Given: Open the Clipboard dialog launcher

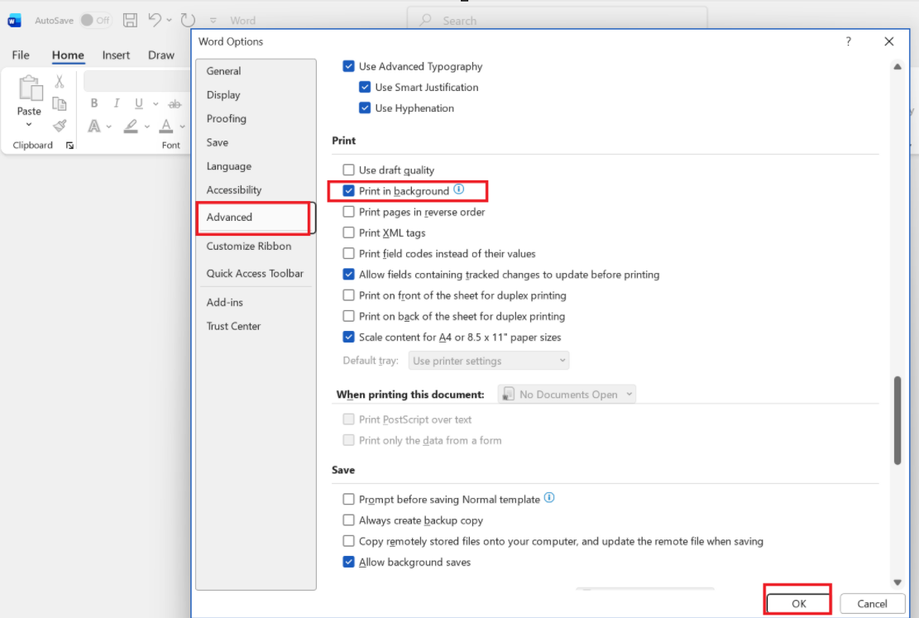Looking at the screenshot, I should 69,146.
